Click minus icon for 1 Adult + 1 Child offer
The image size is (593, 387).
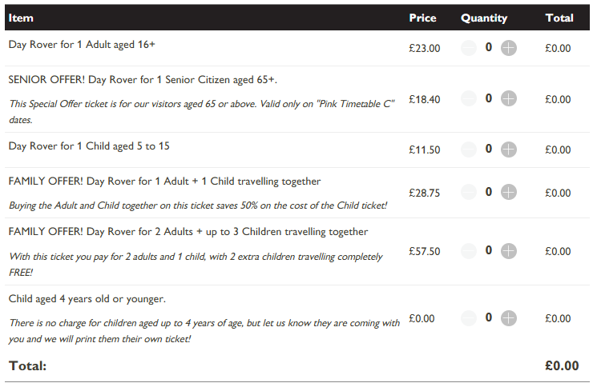[x=469, y=192]
